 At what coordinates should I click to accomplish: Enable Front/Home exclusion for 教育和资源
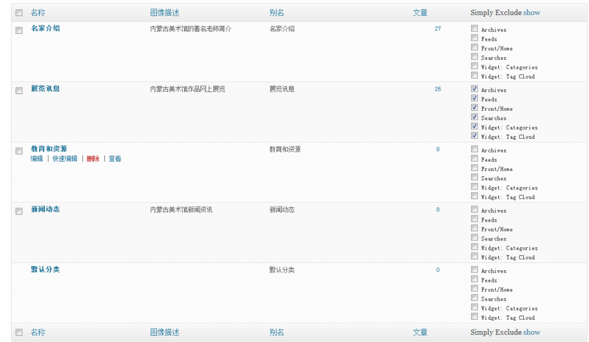pos(475,168)
